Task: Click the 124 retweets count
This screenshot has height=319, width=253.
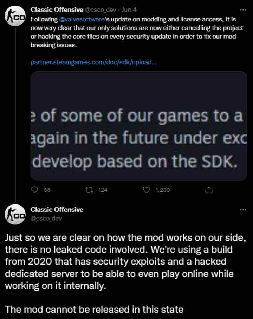Action: coord(103,190)
